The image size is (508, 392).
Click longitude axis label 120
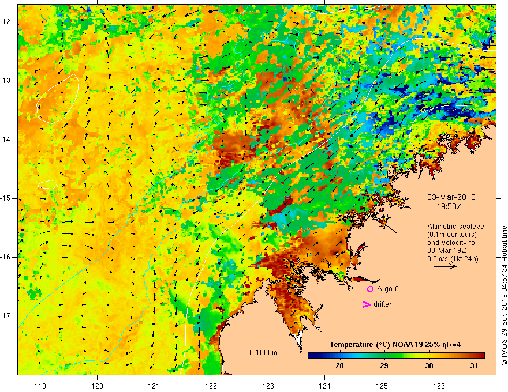pos(97,386)
